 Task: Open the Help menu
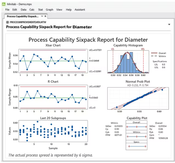click(x=69, y=10)
